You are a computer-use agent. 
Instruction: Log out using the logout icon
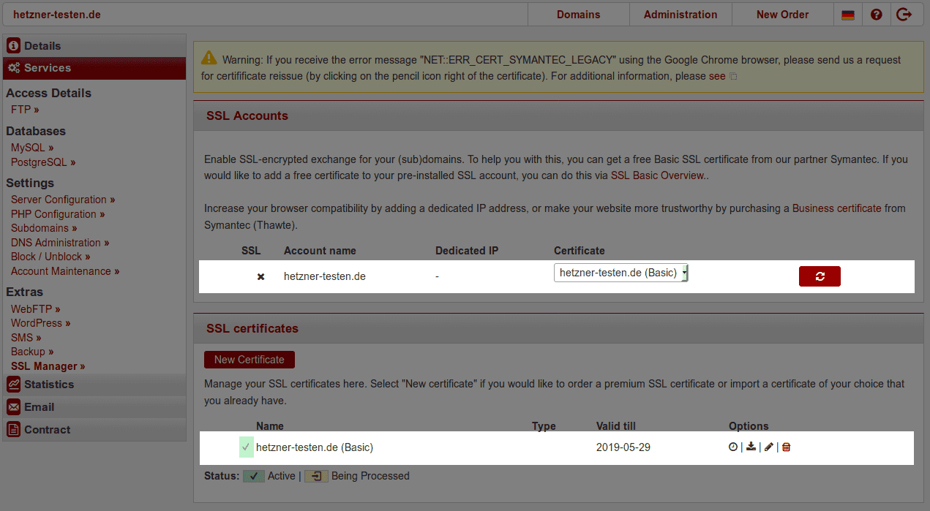pos(904,14)
